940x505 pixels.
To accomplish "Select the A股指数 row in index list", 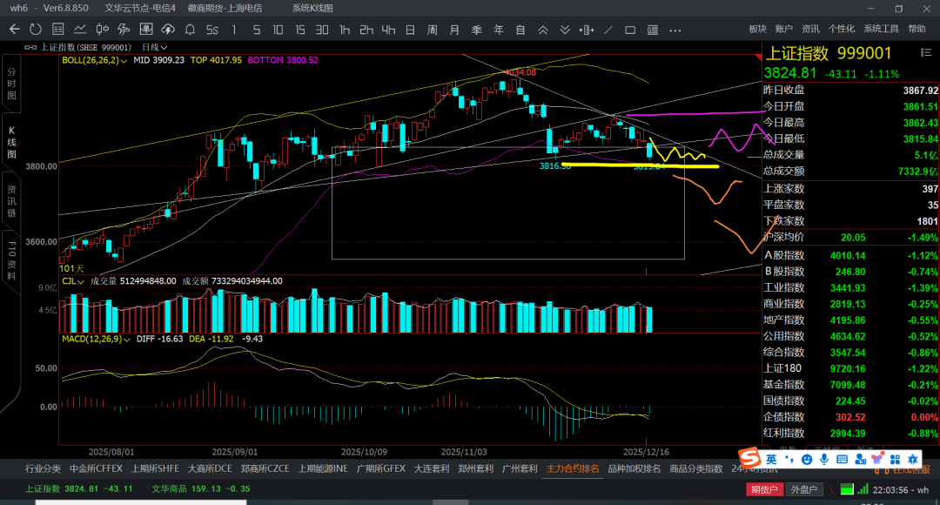I will tap(850, 255).
